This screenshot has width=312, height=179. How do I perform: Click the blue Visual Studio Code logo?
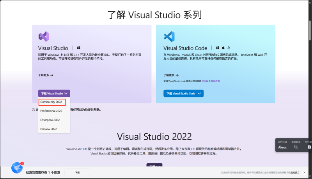tap(169, 36)
